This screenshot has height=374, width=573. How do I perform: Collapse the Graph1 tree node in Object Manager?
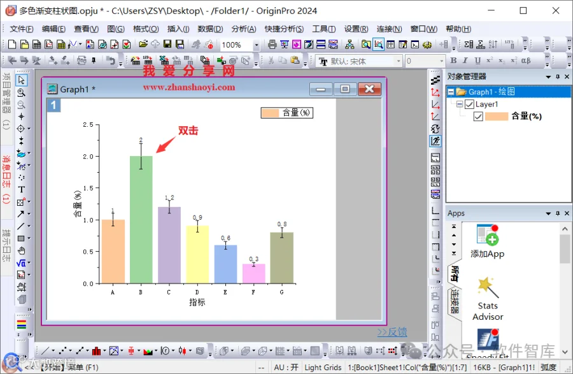pyautogui.click(x=451, y=92)
